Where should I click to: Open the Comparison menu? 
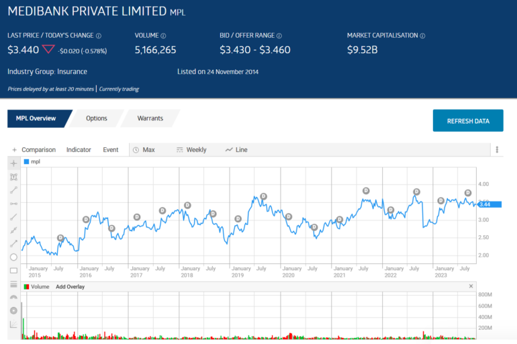point(38,150)
